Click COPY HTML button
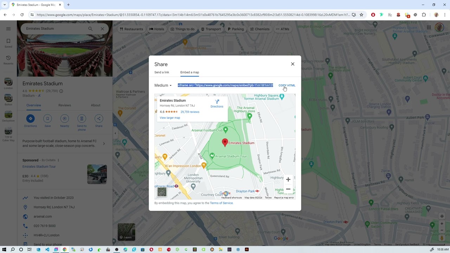This screenshot has height=253, width=450. [287, 85]
